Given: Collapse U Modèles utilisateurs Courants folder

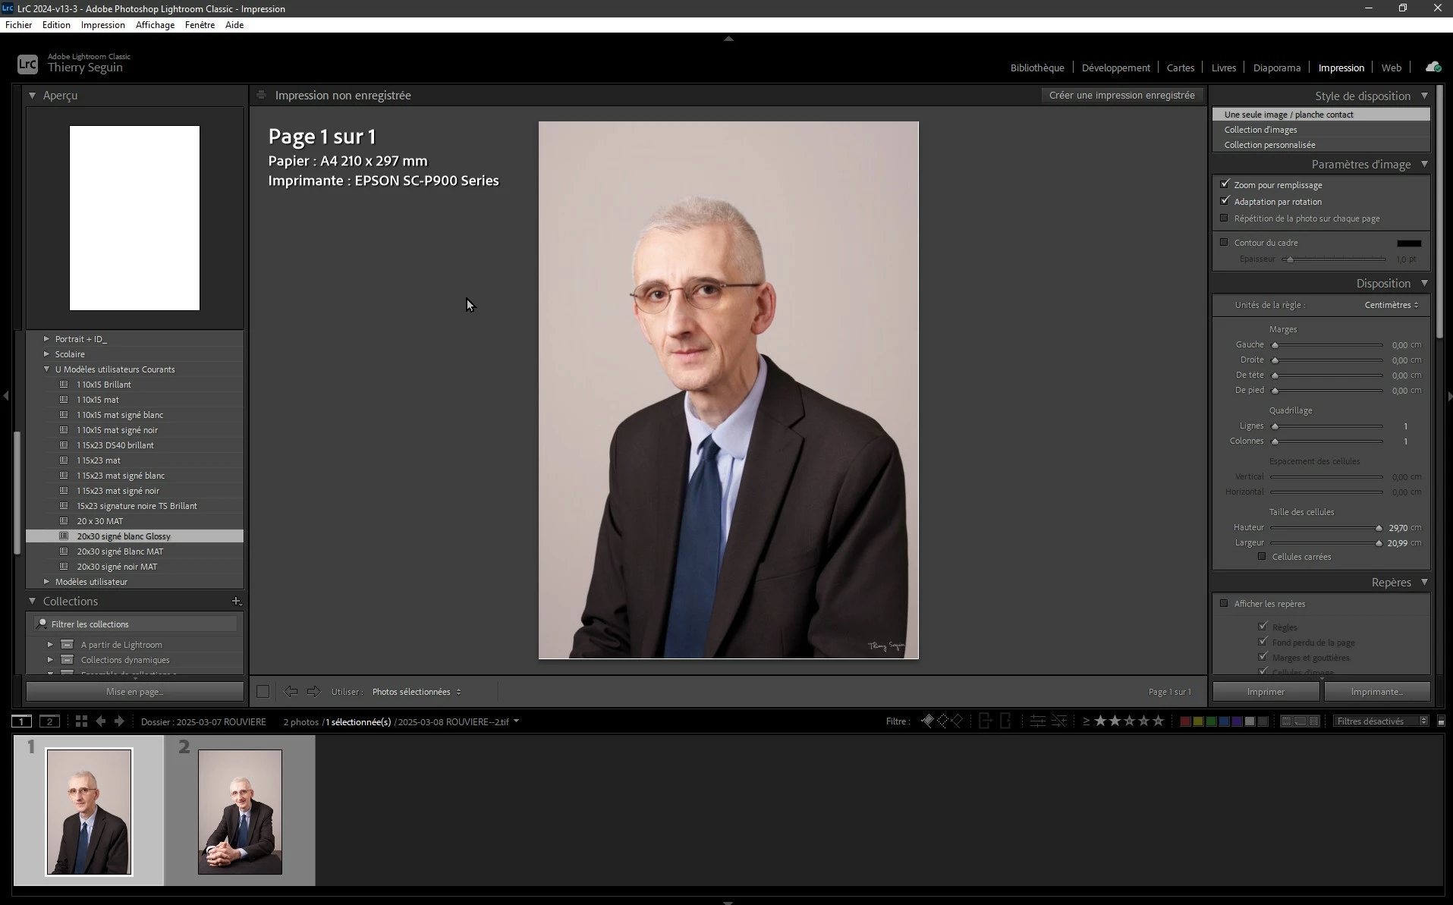Looking at the screenshot, I should (47, 369).
